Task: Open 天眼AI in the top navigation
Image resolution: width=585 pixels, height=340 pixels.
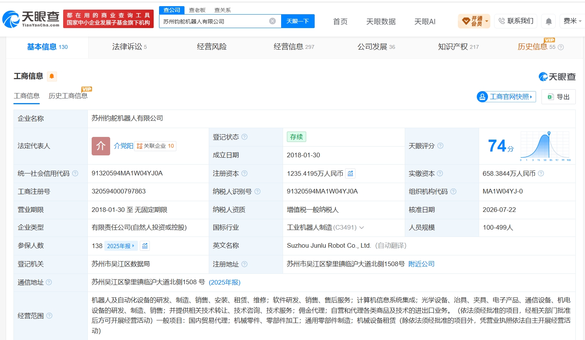Action: 425,22
